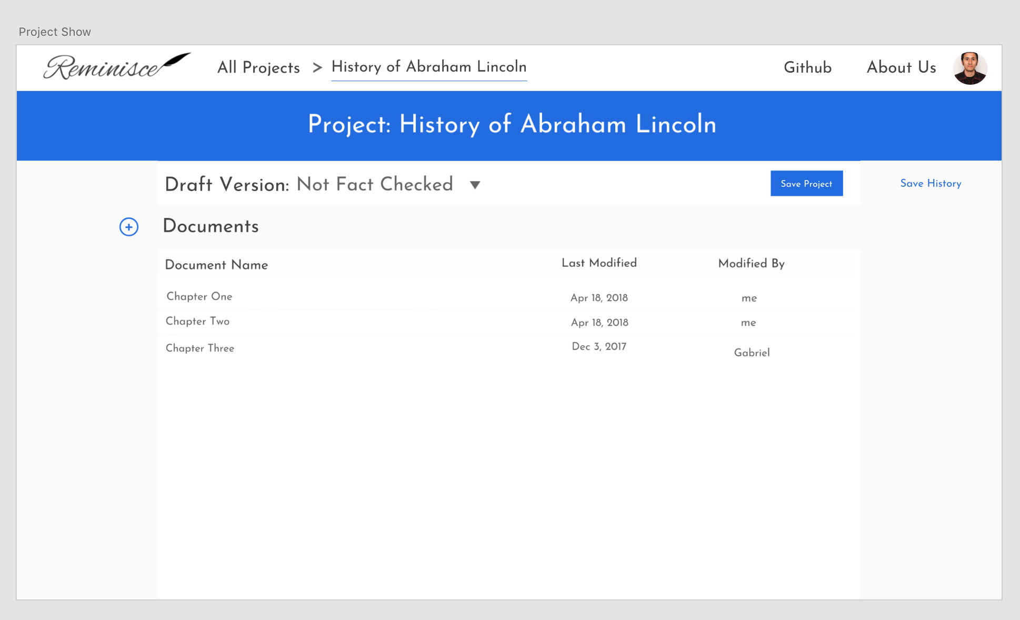Click the Documents section heading

pos(211,227)
